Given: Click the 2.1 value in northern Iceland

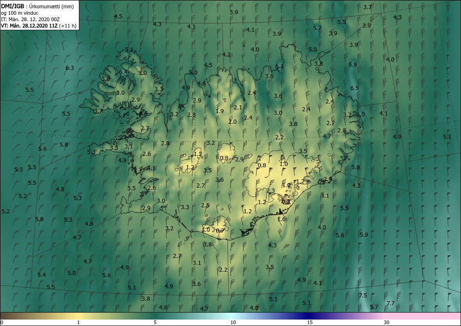Looking at the screenshot, I should click(238, 108).
